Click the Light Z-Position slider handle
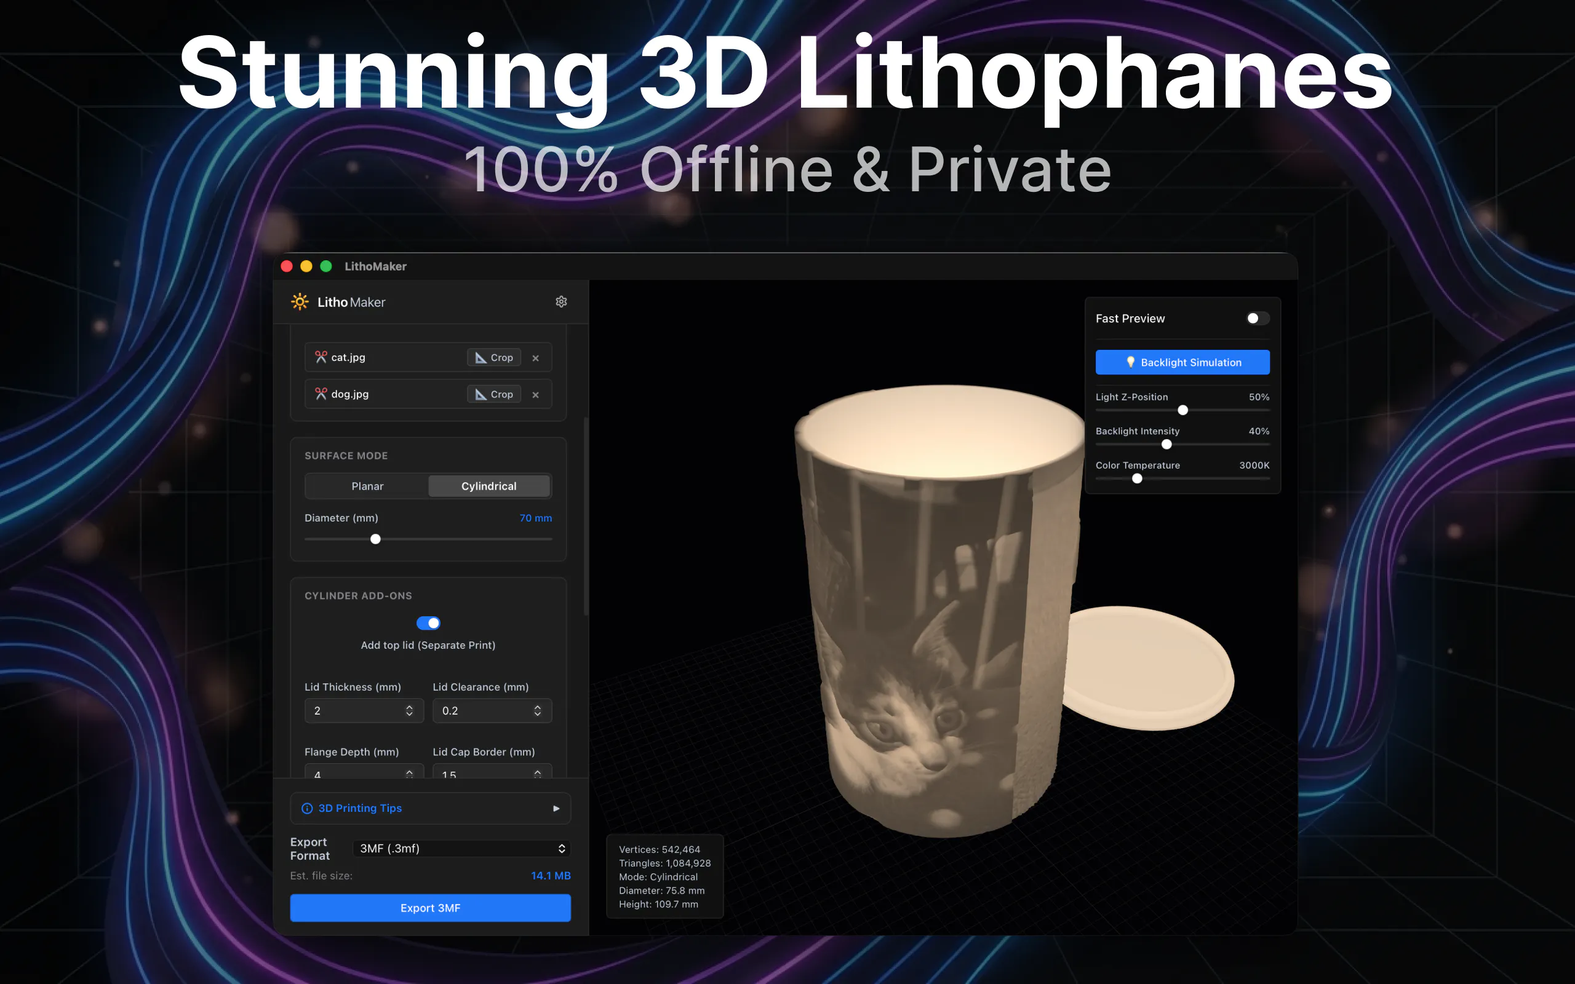 [x=1182, y=410]
